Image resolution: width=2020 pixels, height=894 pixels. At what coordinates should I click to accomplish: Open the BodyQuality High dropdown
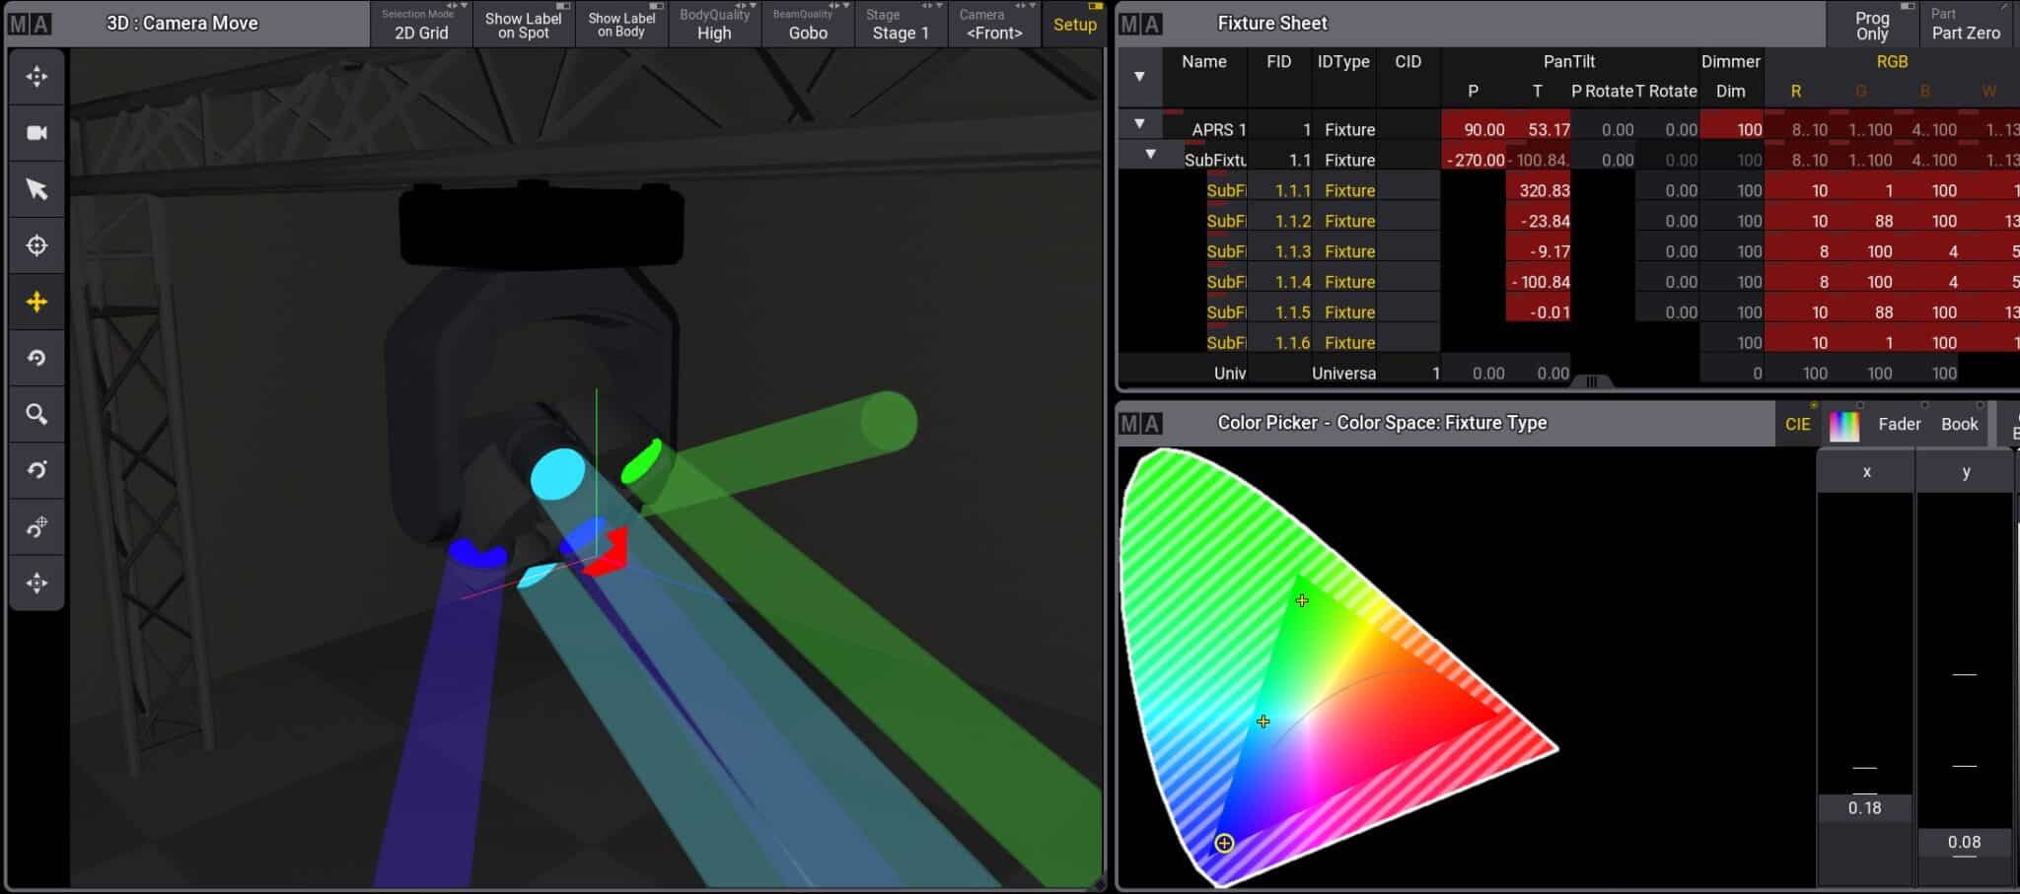tap(714, 25)
